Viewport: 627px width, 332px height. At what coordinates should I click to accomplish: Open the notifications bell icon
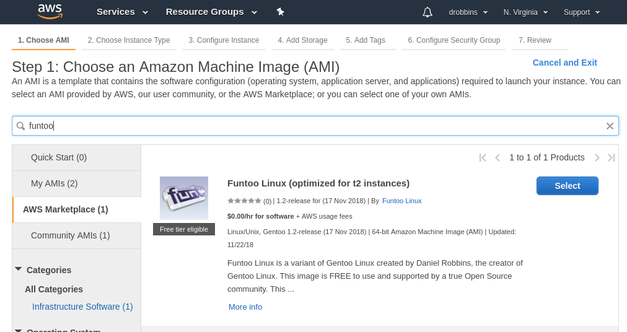427,12
